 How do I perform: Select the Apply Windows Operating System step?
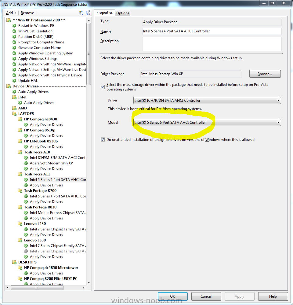[x=46, y=53]
